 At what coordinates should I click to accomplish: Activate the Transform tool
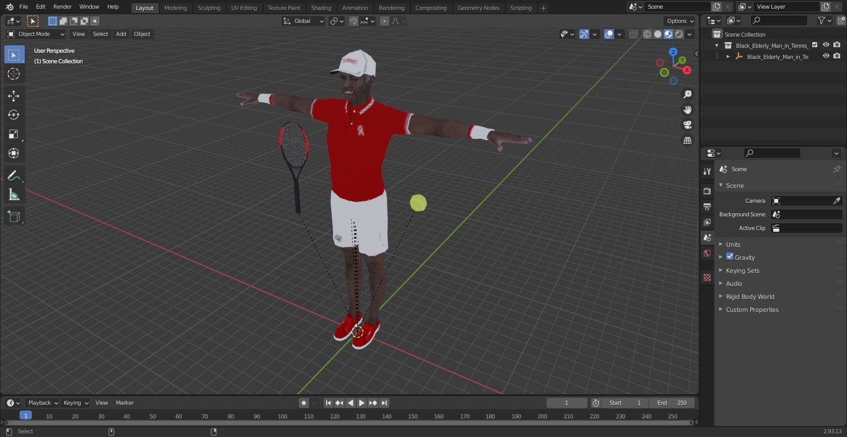tap(14, 153)
